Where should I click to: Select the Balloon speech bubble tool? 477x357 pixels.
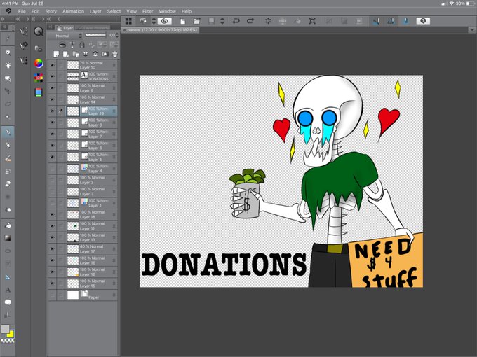tap(8, 302)
